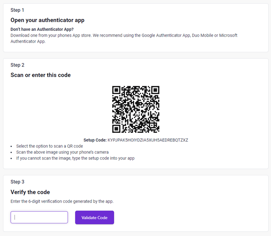Click the top-left QR finder square
This screenshot has height=236, width=271.
click(116, 90)
